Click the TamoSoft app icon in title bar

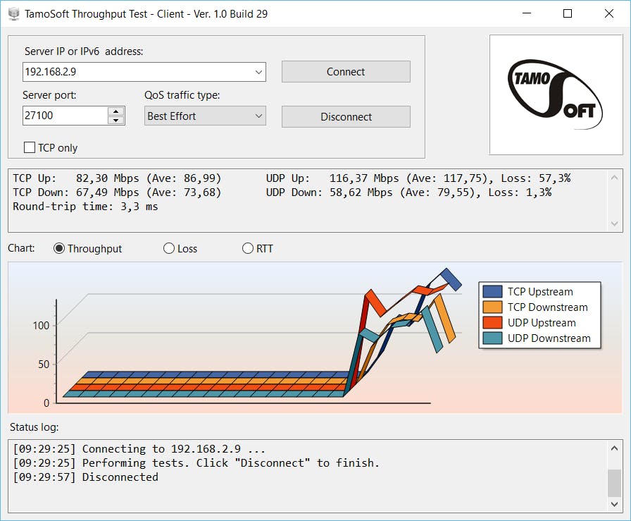pos(14,13)
